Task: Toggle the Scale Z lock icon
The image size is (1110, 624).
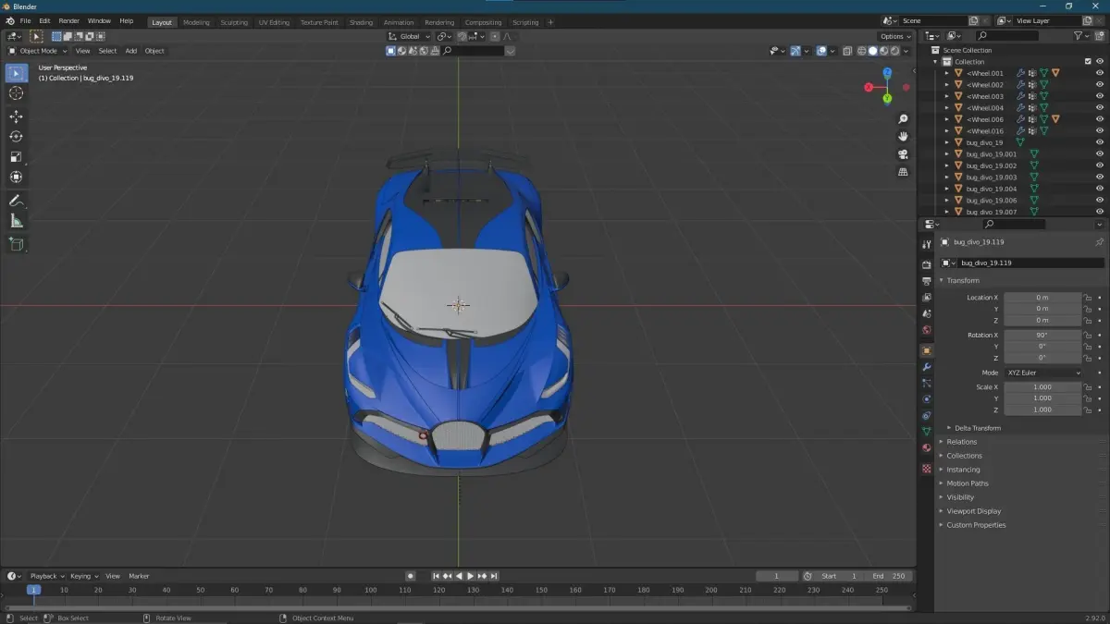Action: coord(1088,410)
